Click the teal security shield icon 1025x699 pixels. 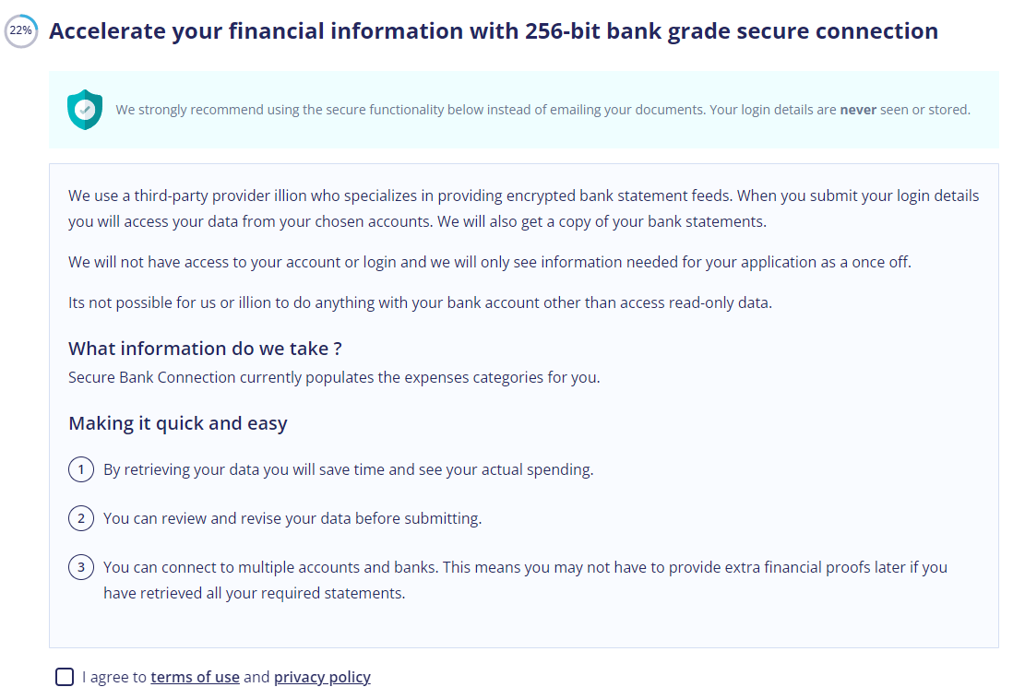coord(85,110)
